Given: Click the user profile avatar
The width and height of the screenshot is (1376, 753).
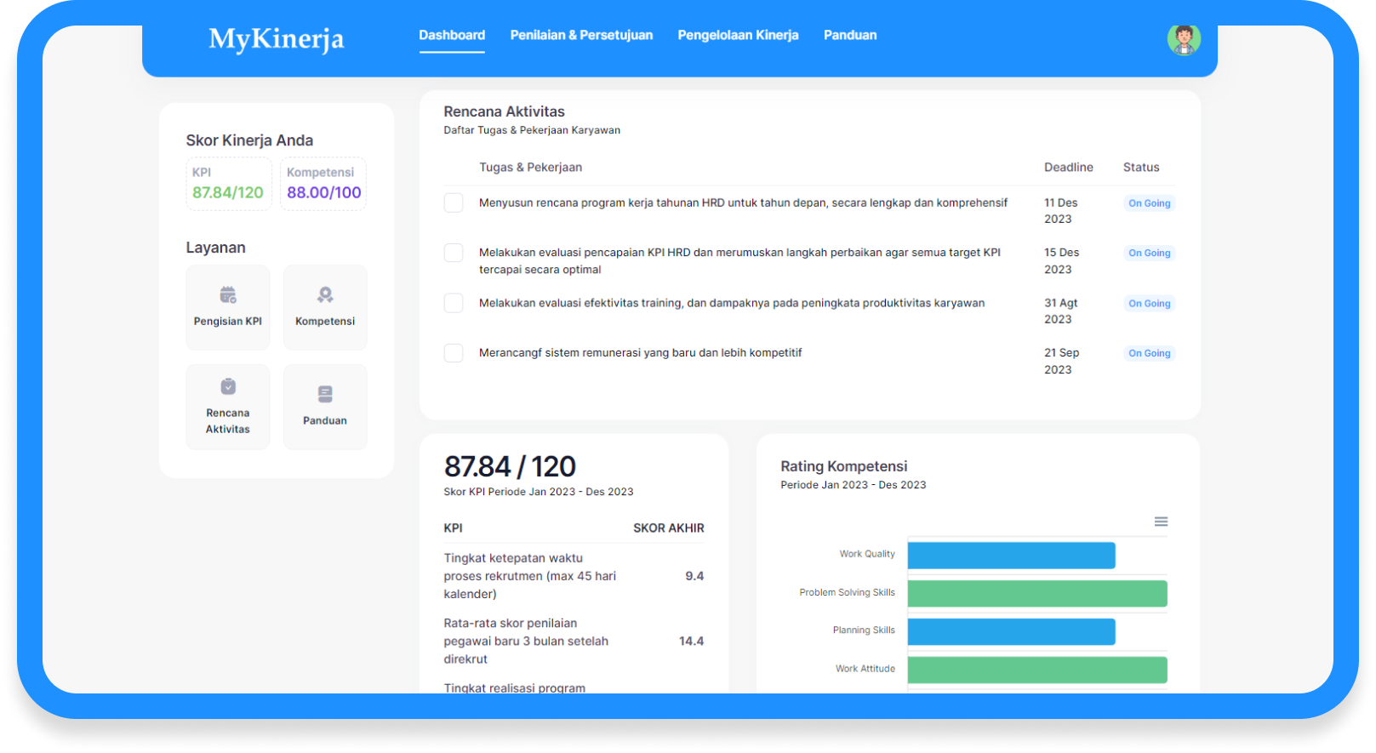Looking at the screenshot, I should tap(1183, 39).
